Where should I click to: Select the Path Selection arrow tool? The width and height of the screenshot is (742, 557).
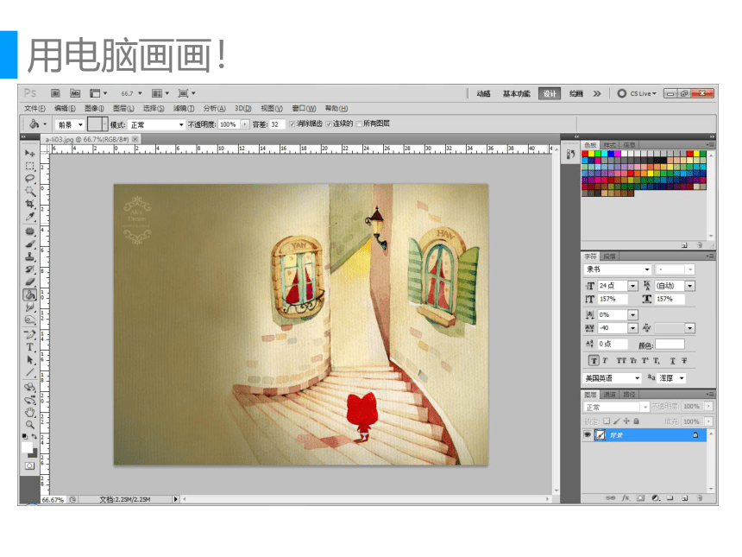tap(30, 360)
